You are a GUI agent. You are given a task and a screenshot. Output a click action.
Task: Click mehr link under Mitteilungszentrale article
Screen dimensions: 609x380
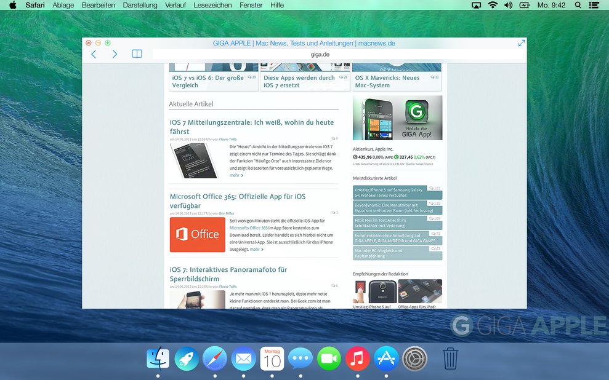pyautogui.click(x=236, y=175)
